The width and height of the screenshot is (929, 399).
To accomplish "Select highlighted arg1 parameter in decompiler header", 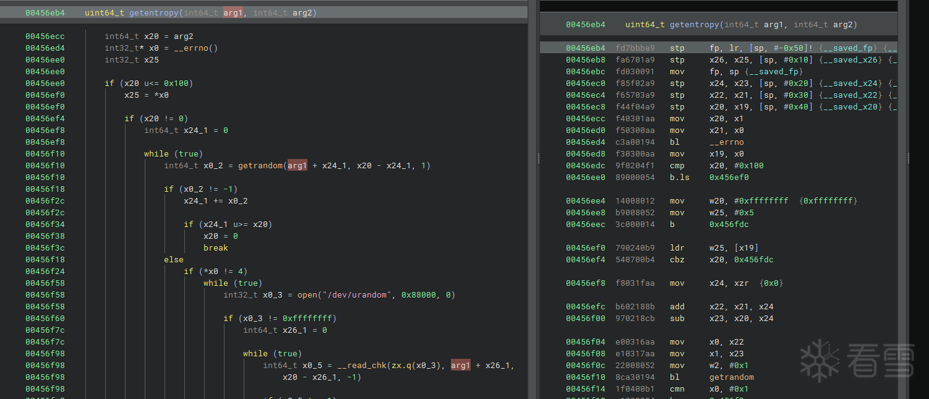I will click(233, 12).
